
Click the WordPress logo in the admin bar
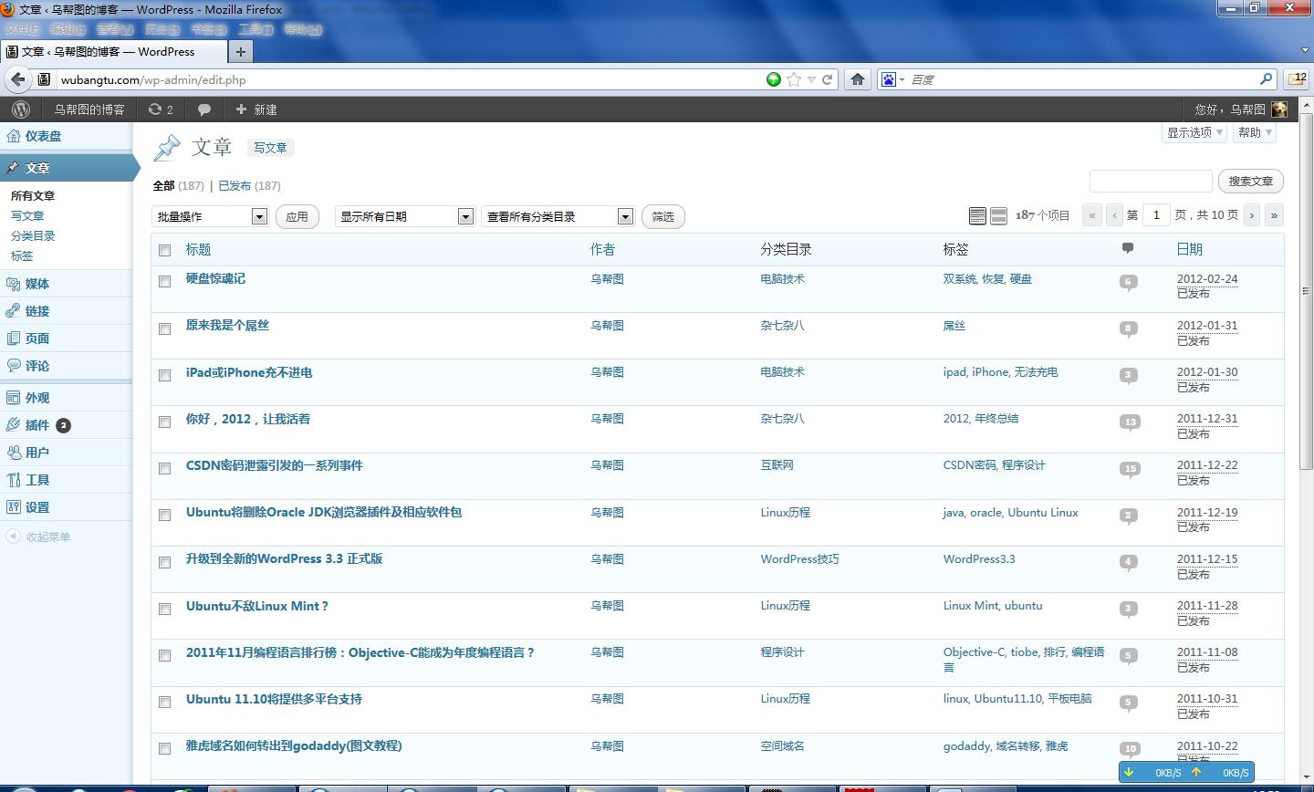pos(20,109)
